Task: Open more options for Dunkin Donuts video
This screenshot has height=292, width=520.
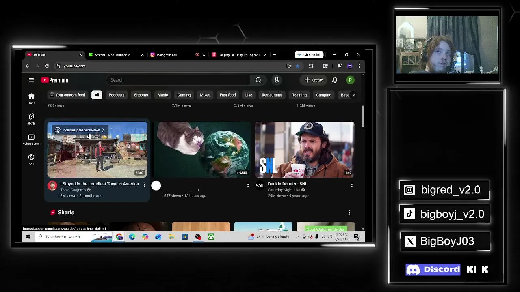Action: click(352, 185)
